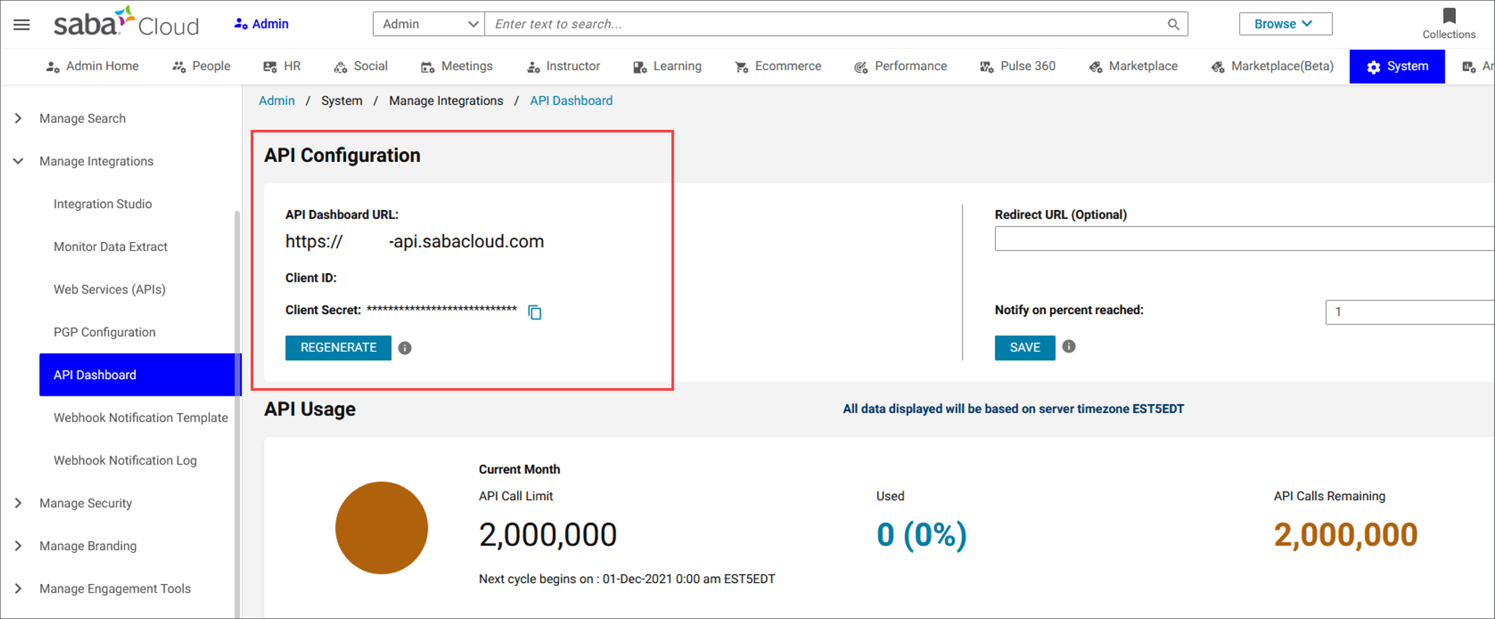This screenshot has height=619, width=1495.
Task: Click the Admin user role icon
Action: [x=241, y=24]
